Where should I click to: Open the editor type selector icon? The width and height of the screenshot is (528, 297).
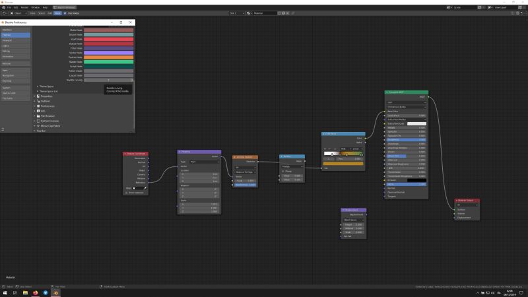click(x=5, y=13)
